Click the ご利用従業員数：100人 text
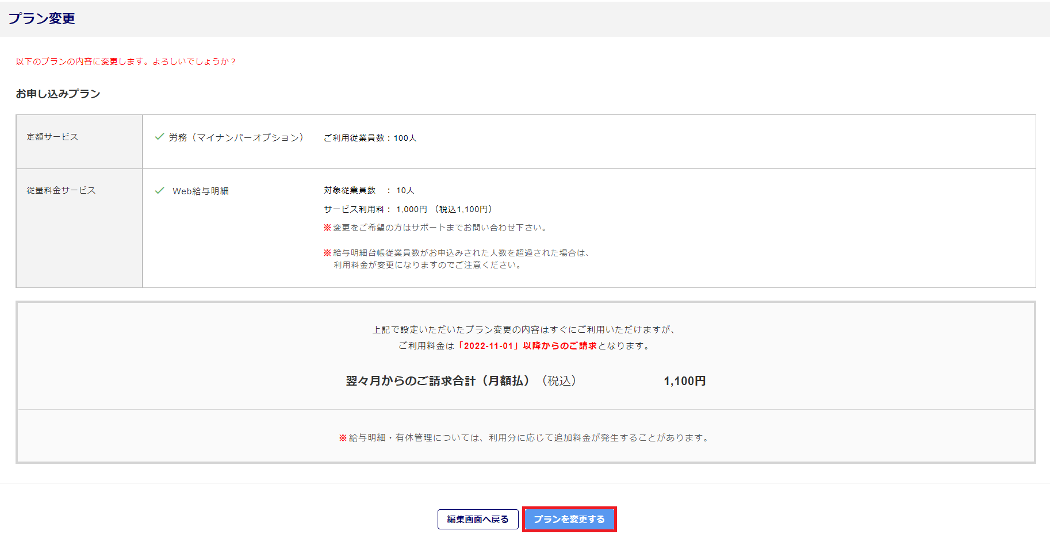Image resolution: width=1050 pixels, height=542 pixels. [370, 138]
